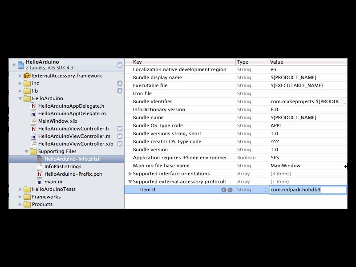Open the type stepper for Item 0
The image size is (356, 267).
(265, 190)
